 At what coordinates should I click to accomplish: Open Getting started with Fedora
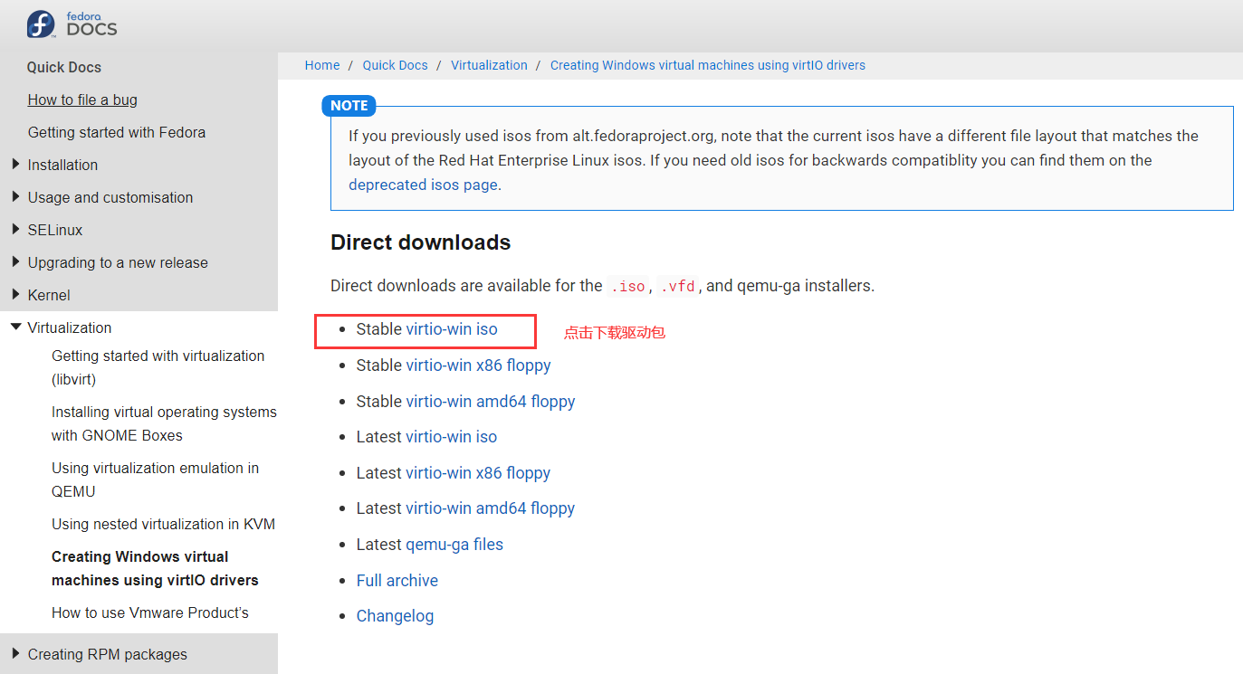(117, 132)
